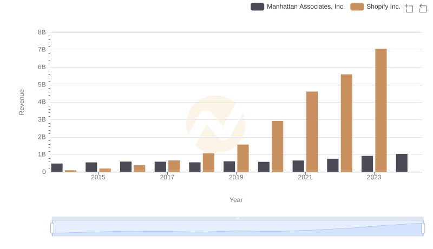Click Shopify's 2019 revenue bar

pyautogui.click(x=243, y=158)
